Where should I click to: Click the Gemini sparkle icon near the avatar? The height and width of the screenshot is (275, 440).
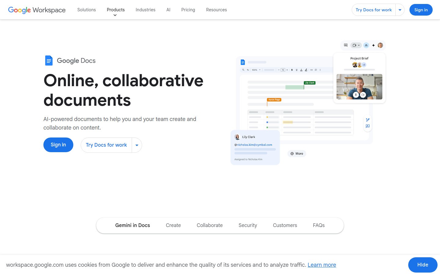[373, 45]
